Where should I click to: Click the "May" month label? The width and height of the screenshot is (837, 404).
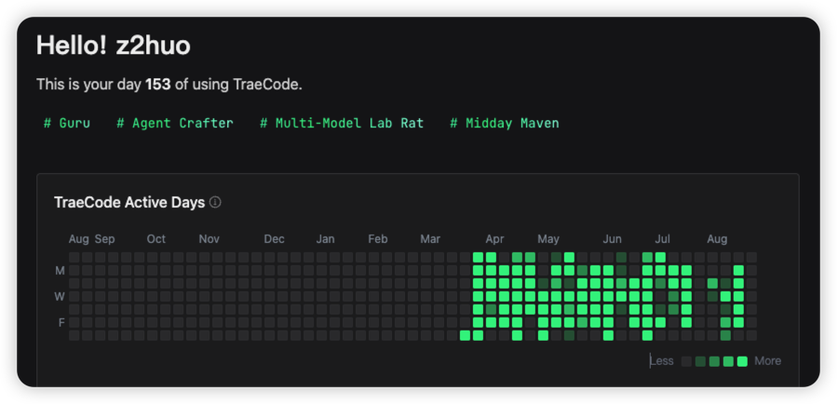pos(548,239)
